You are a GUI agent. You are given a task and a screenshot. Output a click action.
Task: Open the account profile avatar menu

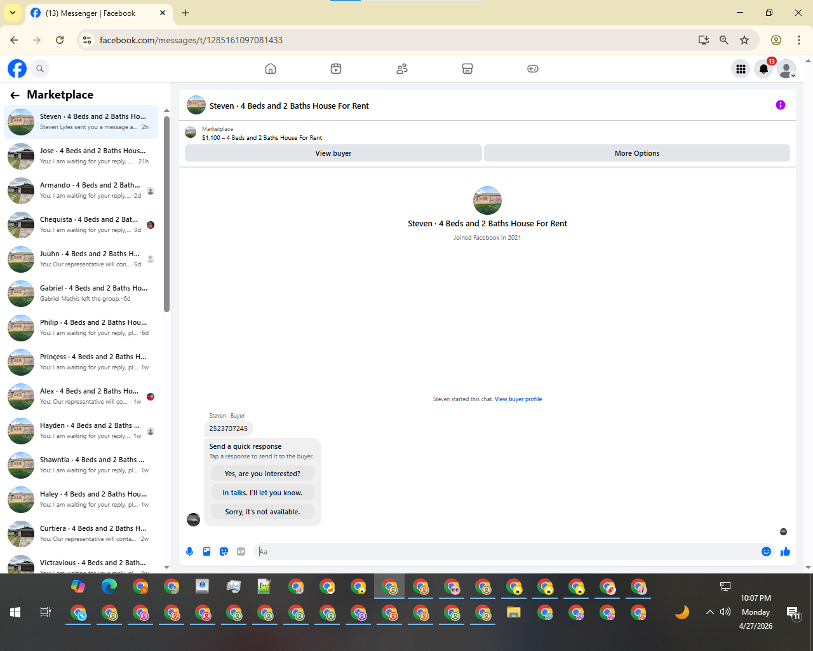787,69
